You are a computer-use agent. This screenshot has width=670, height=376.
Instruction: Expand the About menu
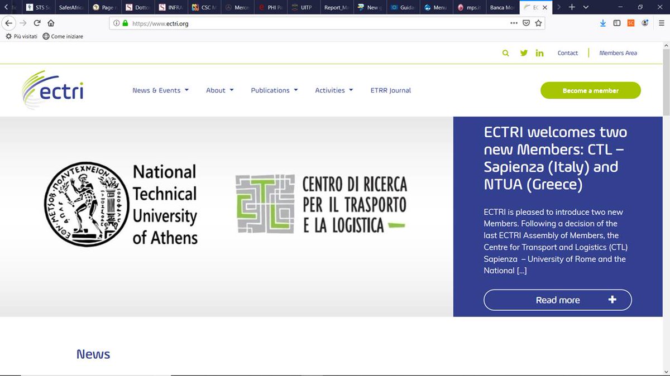coord(219,90)
